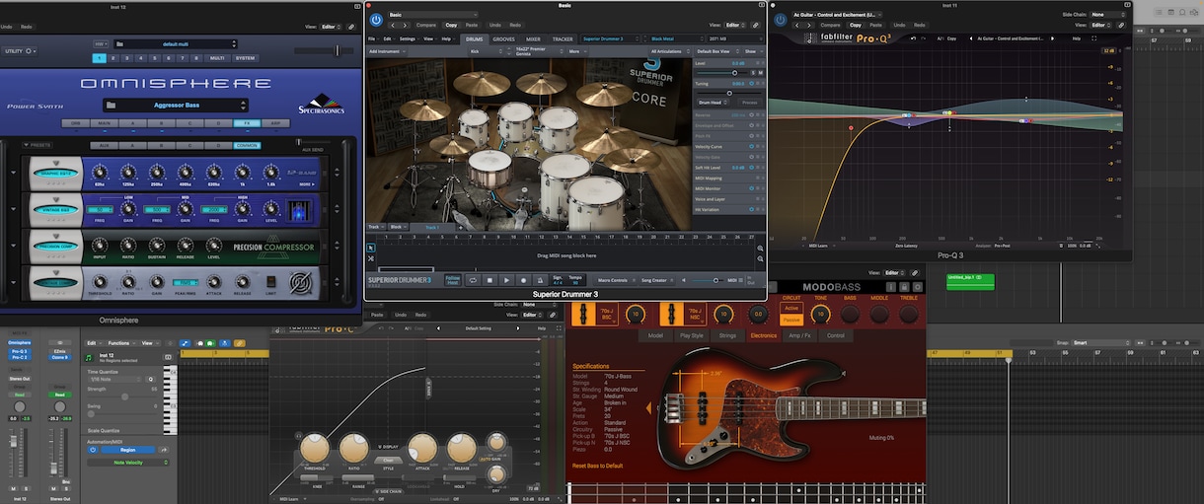
Task: Add a new track with plus icon
Action: [x=462, y=228]
